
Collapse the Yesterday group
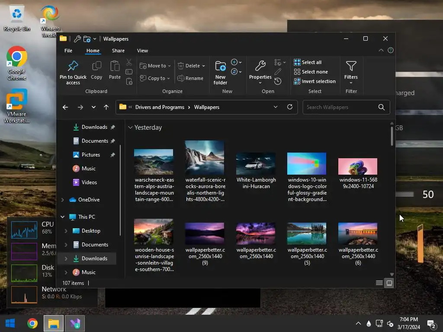point(130,128)
